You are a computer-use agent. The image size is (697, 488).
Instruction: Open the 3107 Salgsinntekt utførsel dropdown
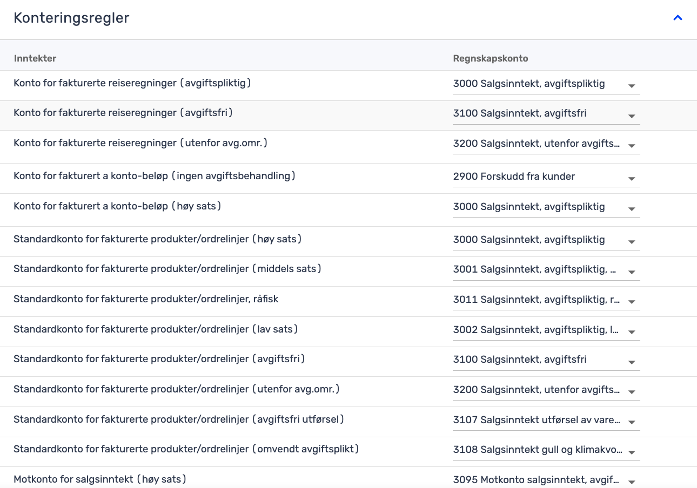tap(546, 420)
